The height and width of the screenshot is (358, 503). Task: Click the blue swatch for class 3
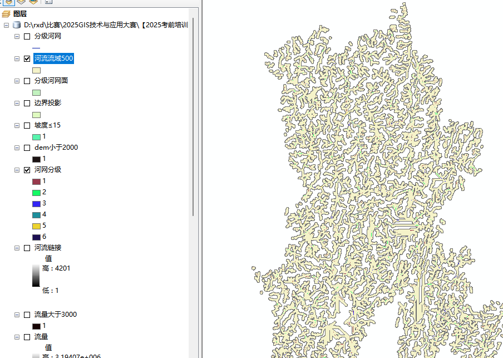tap(36, 204)
